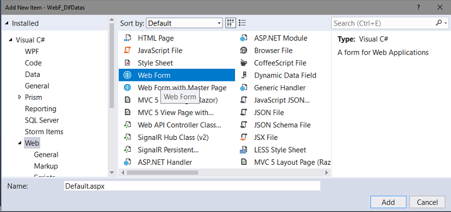Pick the Style Sheet template icon

(x=127, y=63)
